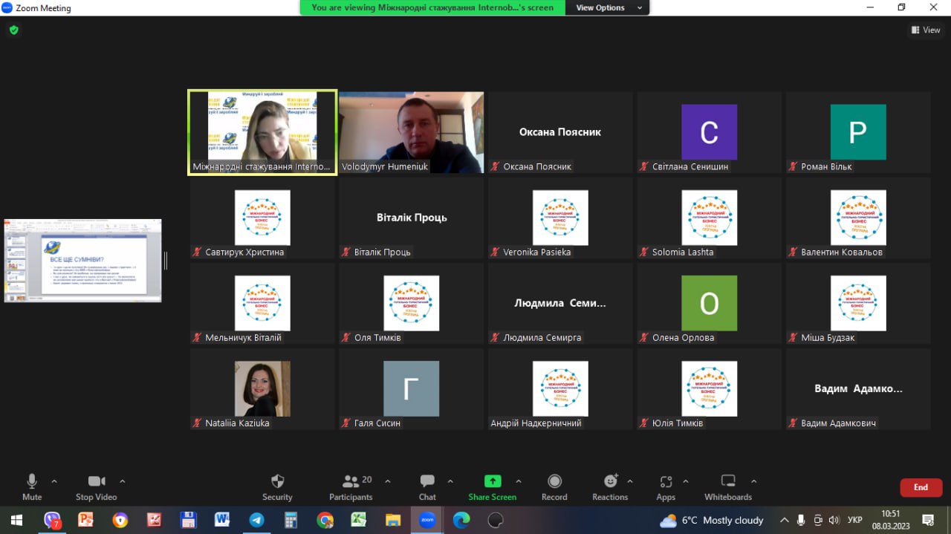
Task: Select Volodymyr Humeniuk's video tile
Action: pos(411,132)
